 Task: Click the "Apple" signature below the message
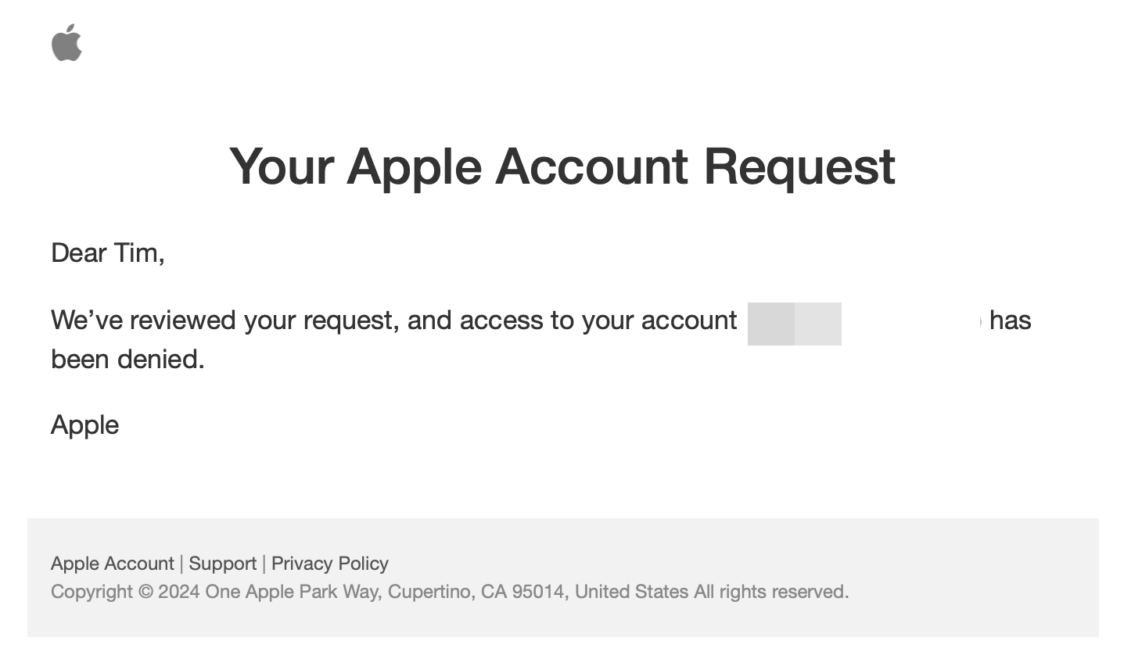(x=84, y=425)
